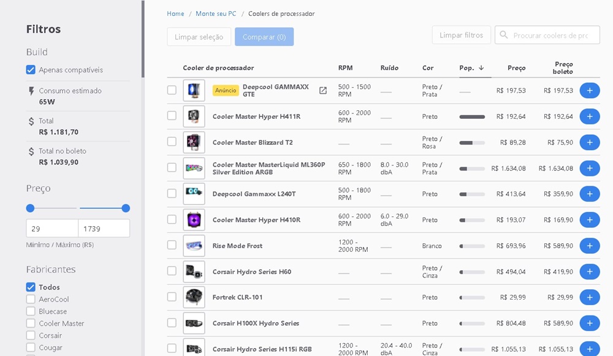Viewport: 613px width, 356px height.
Task: Open Cooler Master Hyper H411R thumbnail
Action: (x=194, y=116)
